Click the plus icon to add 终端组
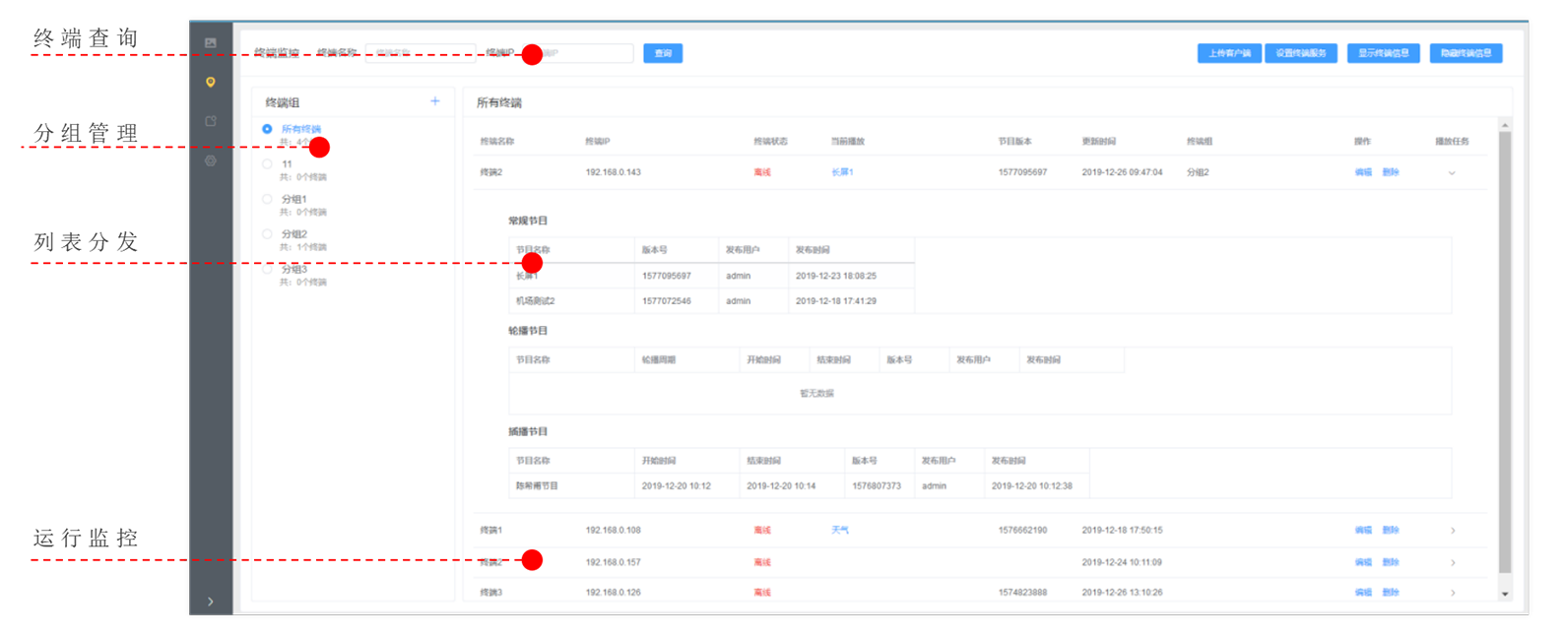This screenshot has height=638, width=1564. click(x=434, y=101)
